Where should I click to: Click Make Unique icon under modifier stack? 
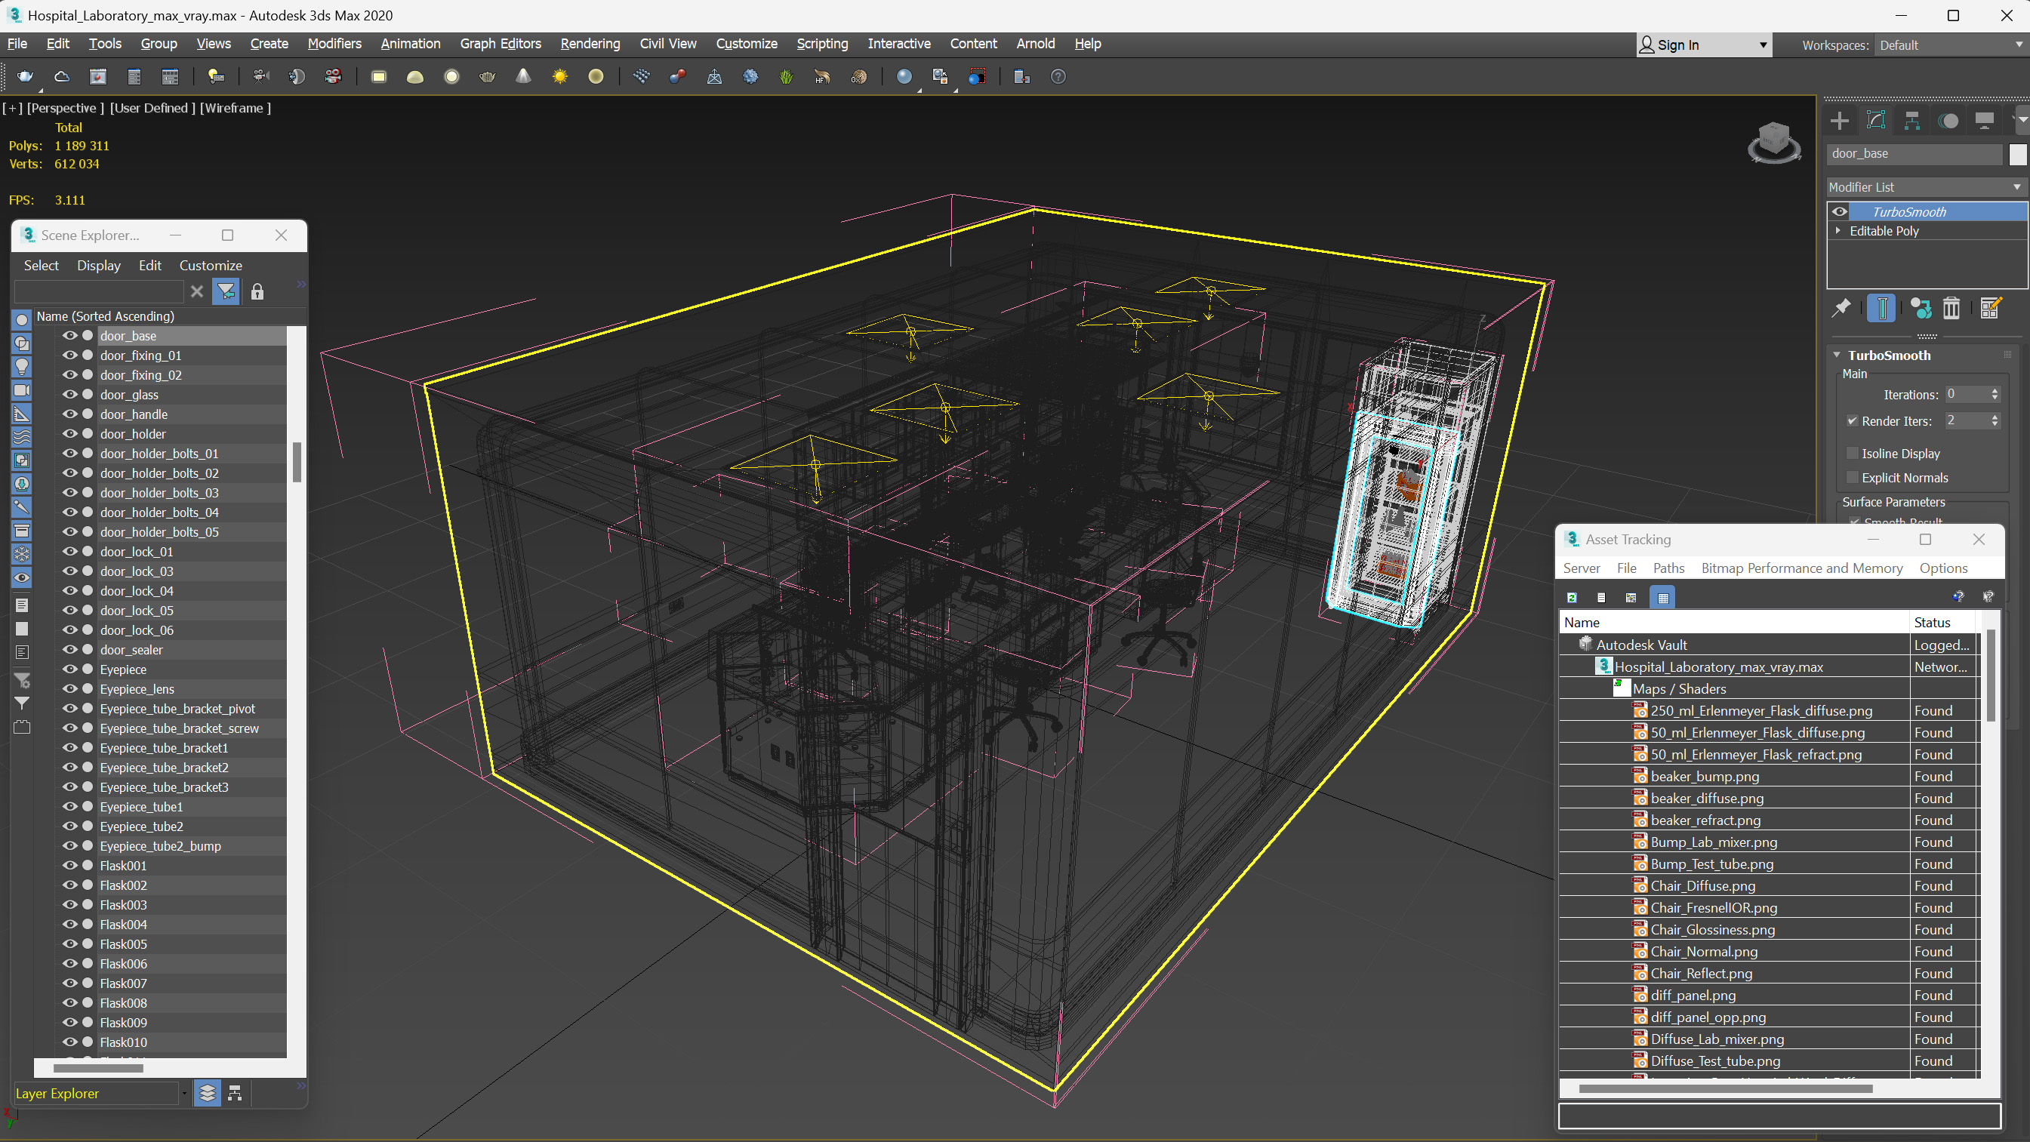pos(1921,308)
